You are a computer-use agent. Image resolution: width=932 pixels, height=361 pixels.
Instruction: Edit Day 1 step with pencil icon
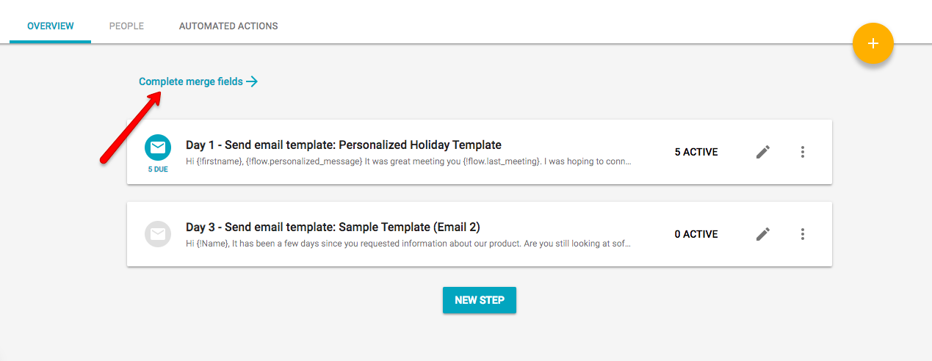tap(763, 152)
